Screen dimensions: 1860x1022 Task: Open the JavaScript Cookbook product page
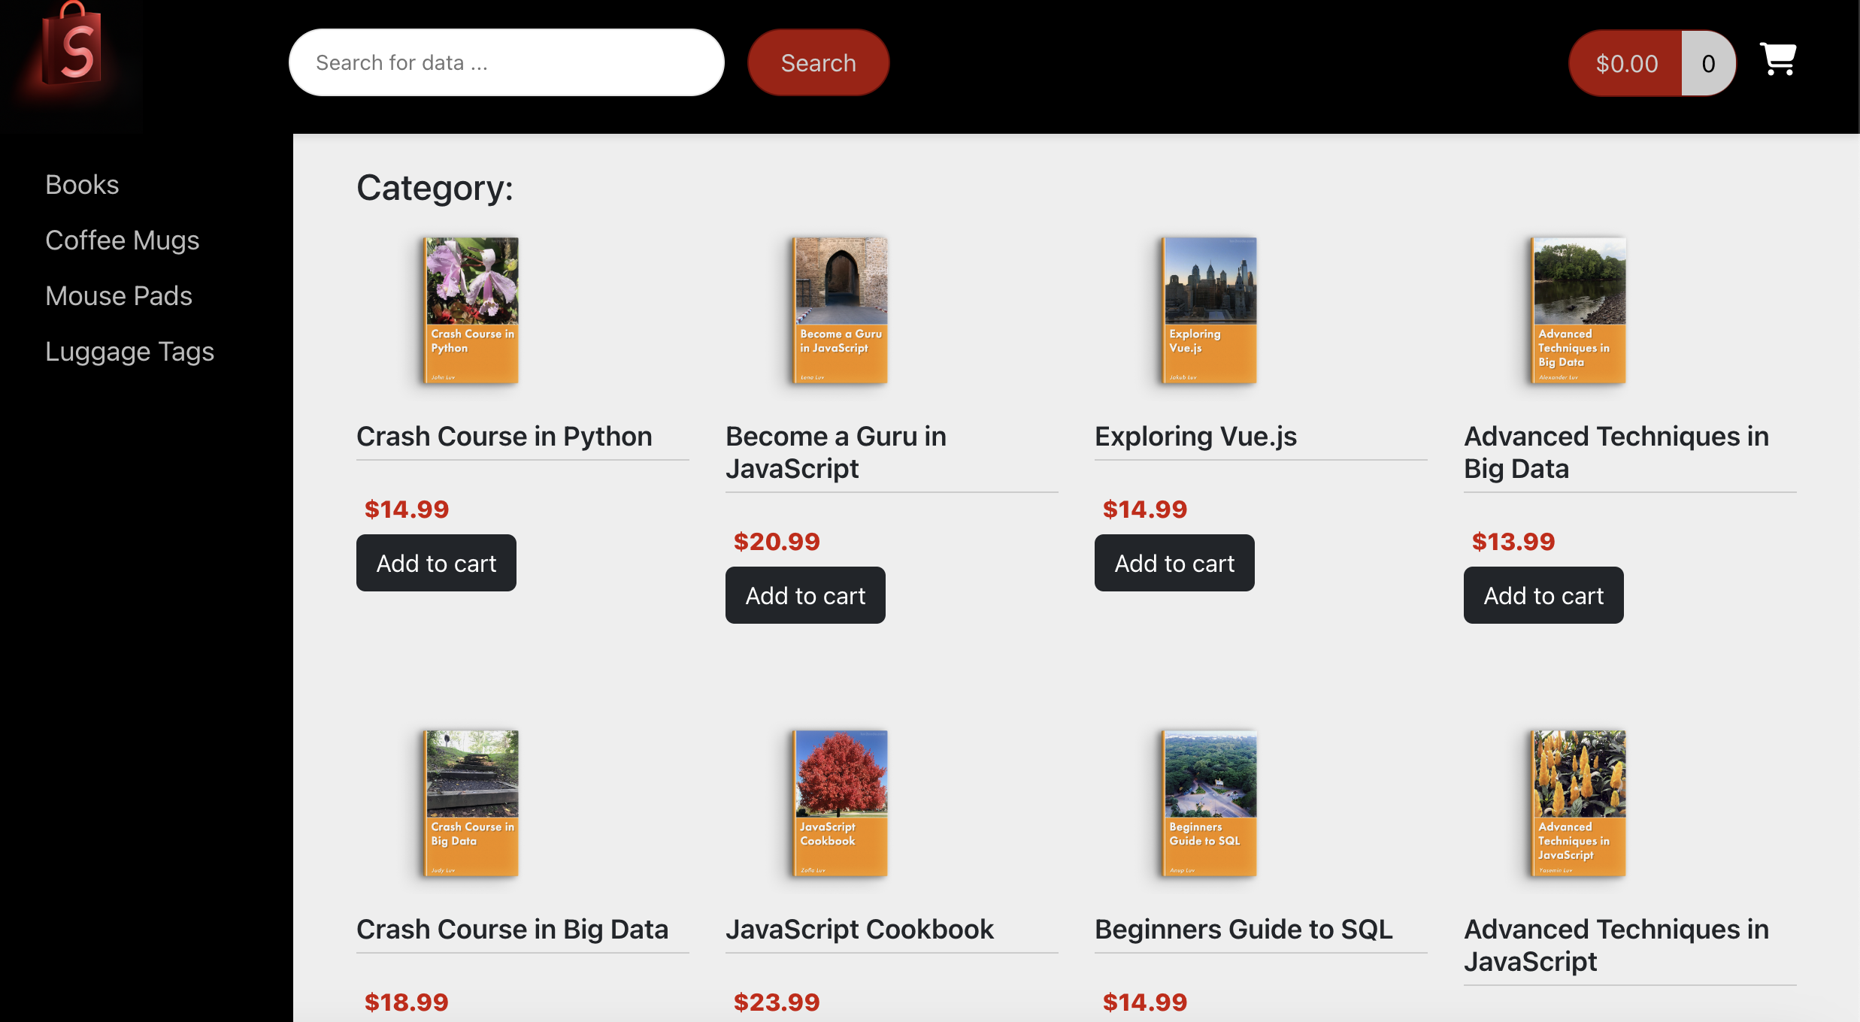coord(860,930)
